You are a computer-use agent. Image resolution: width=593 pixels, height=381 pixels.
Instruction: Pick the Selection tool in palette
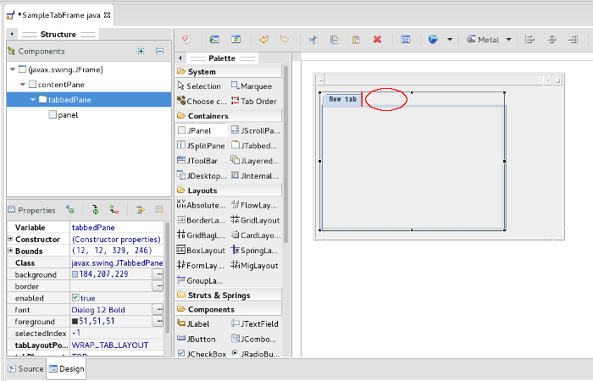[199, 86]
